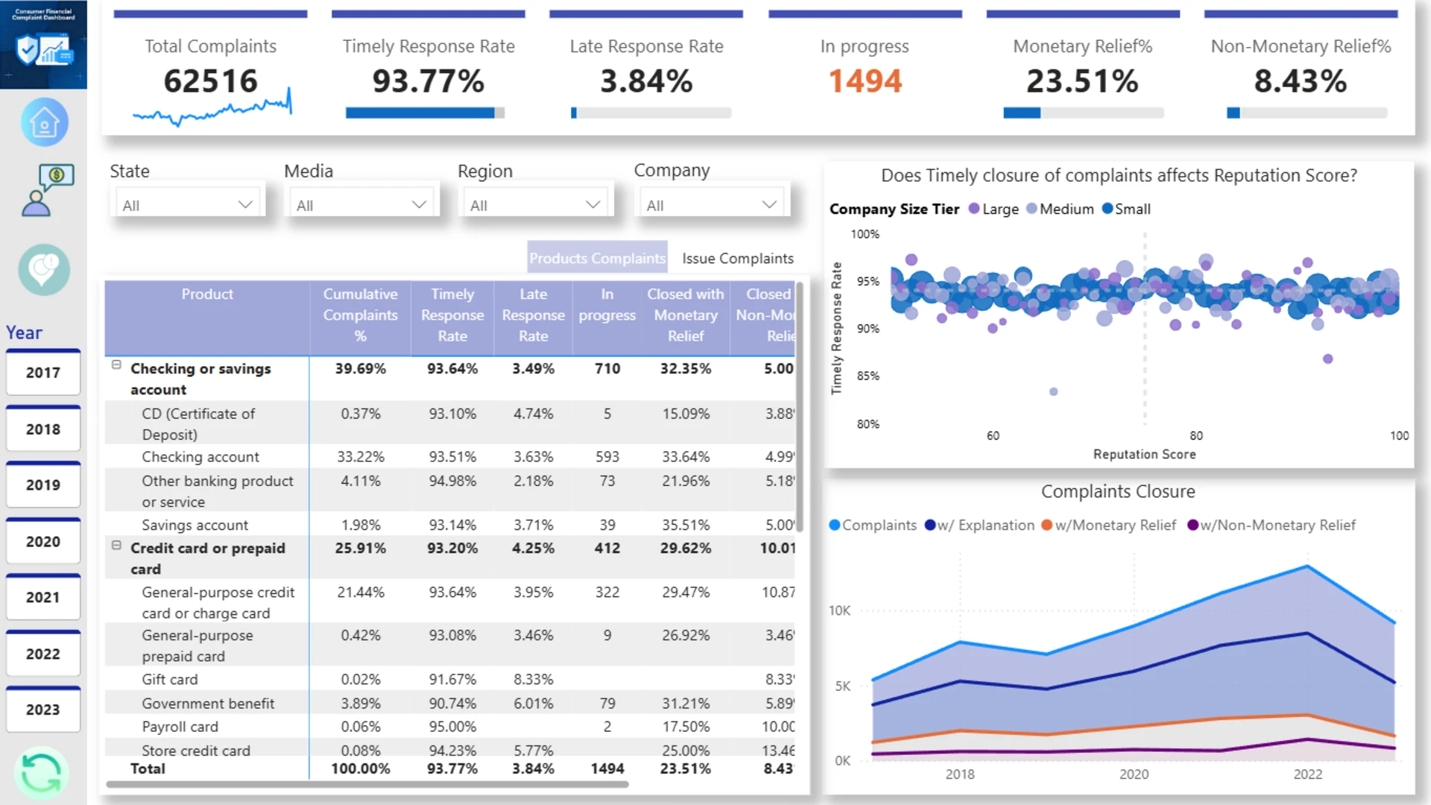
Task: Select the General-purpose prepaid card row
Action: [450, 645]
